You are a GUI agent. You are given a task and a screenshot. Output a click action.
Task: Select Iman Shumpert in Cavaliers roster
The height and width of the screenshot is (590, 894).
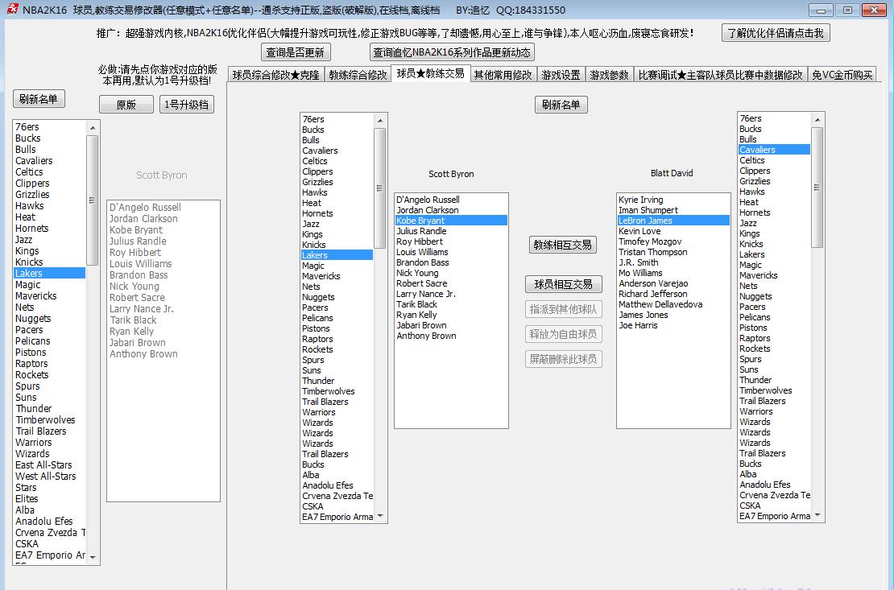(673, 210)
